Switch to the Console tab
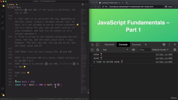Screen dimensions: 178x100 123,44
